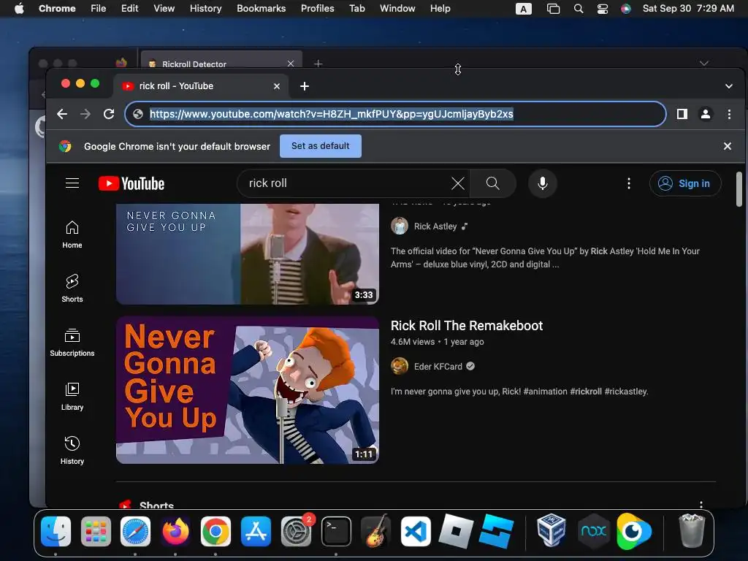Toggle Chrome side panel
Image resolution: width=748 pixels, height=561 pixels.
click(x=682, y=114)
